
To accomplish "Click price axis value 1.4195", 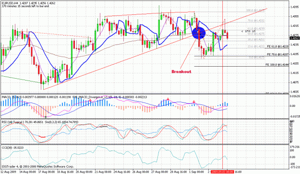I will pyautogui.click(x=295, y=54).
